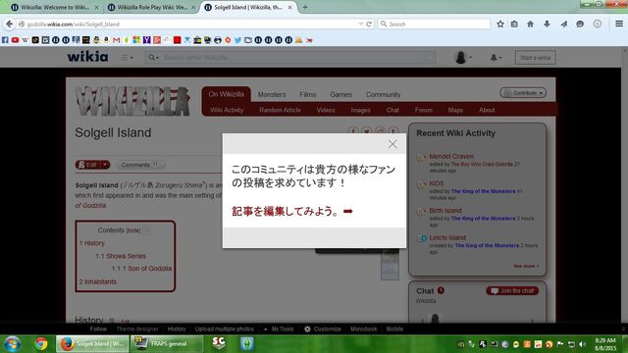The image size is (628, 353).
Task: Select On Wikizilla navigation tab
Action: click(227, 94)
